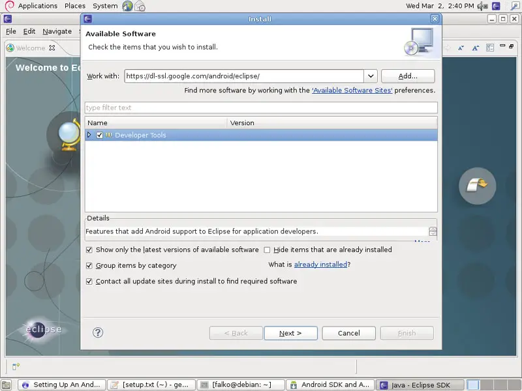
Task: Close the Welcome tab with X icon
Action: 52,48
